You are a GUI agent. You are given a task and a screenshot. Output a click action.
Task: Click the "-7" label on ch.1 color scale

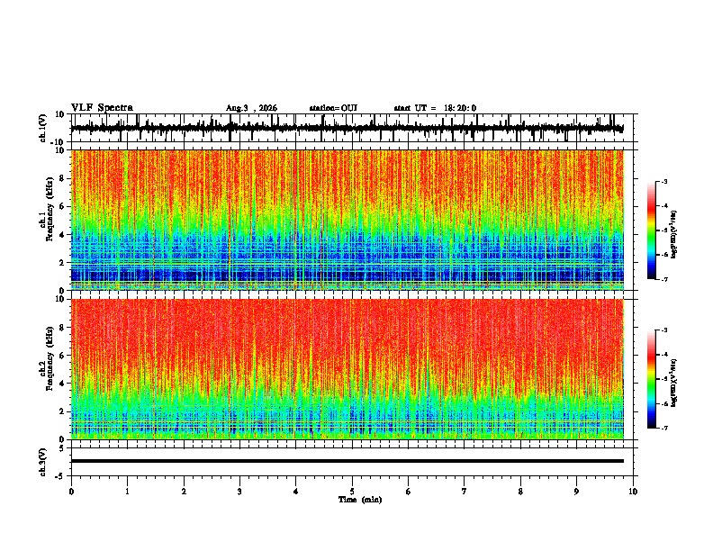coord(664,279)
